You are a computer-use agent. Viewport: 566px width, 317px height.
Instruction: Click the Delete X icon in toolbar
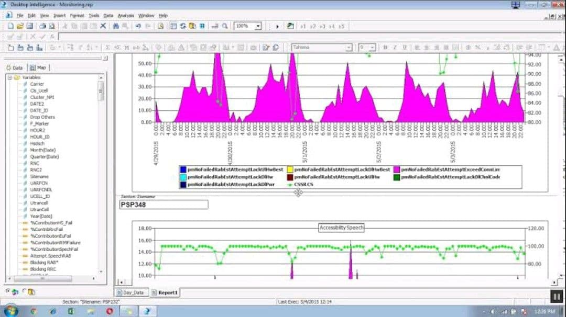click(x=103, y=26)
